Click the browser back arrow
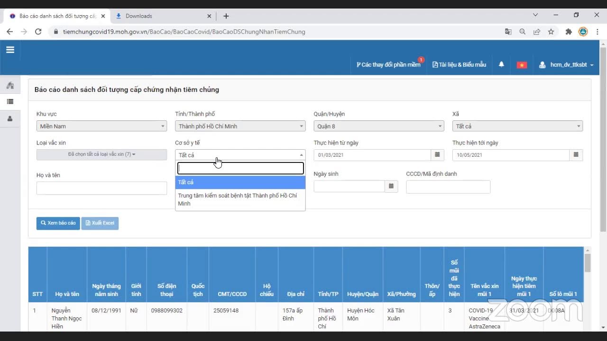 click(10, 32)
